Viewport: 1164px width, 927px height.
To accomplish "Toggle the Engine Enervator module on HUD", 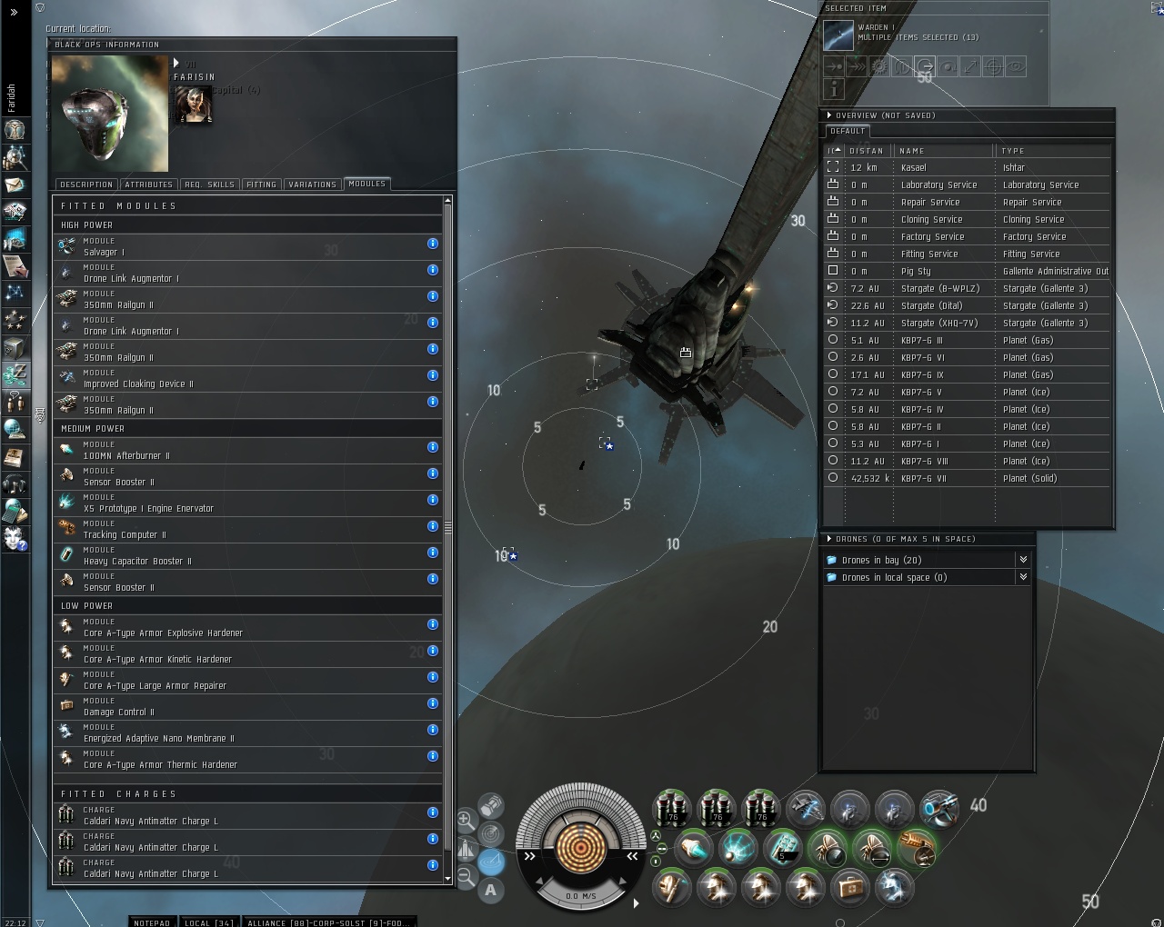I will pyautogui.click(x=738, y=849).
